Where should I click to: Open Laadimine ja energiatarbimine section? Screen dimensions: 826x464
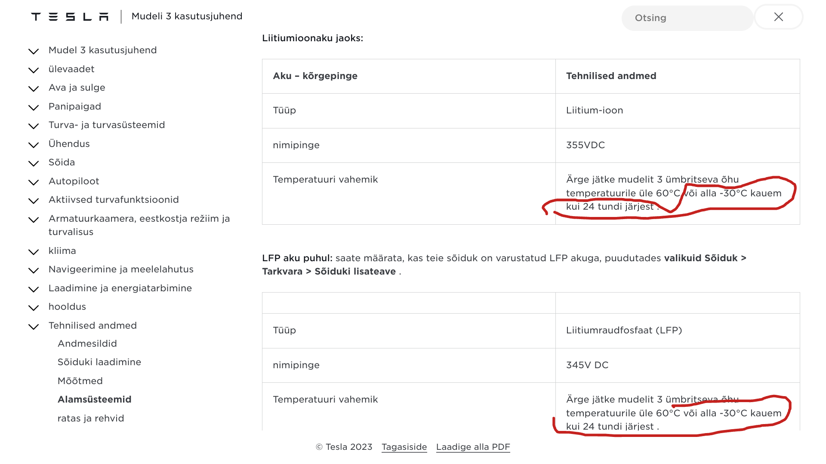point(120,288)
